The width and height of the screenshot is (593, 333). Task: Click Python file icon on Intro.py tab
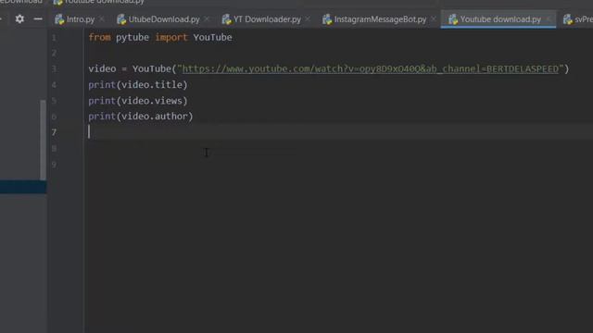pos(59,19)
